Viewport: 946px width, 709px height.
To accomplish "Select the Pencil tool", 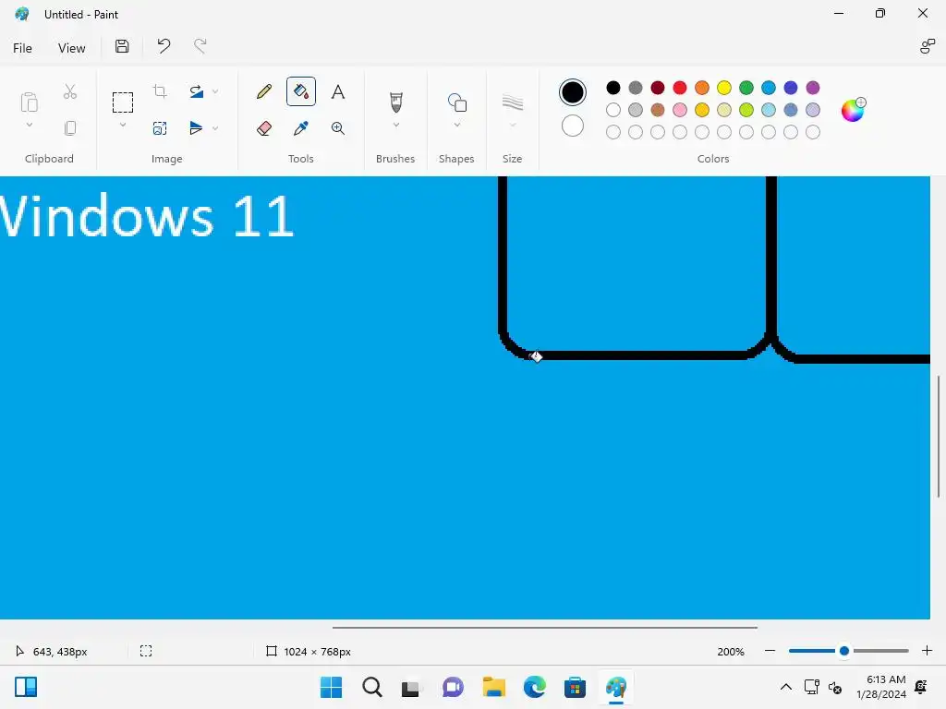I will click(x=263, y=91).
